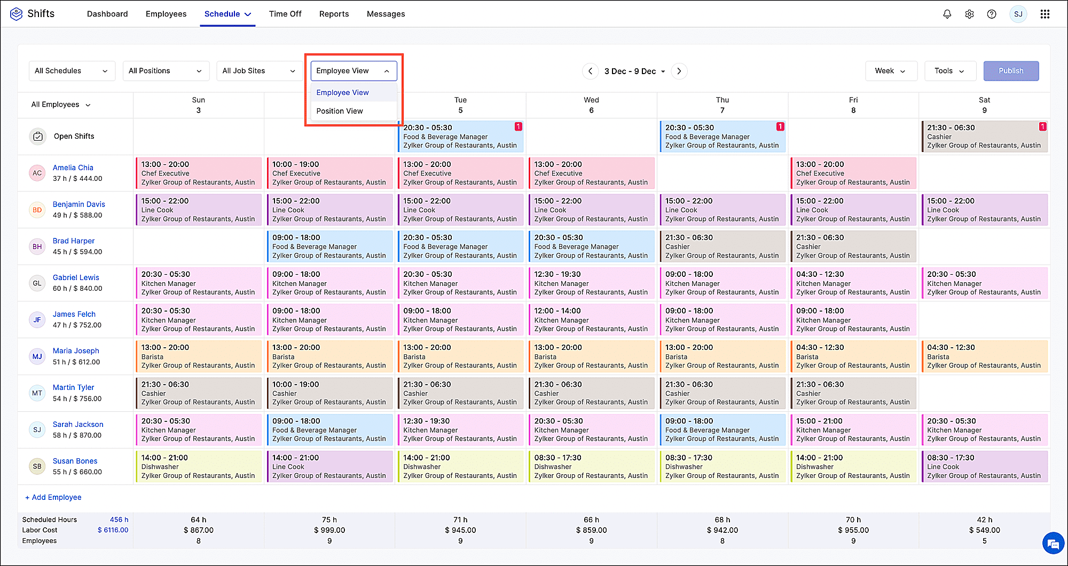The image size is (1068, 566).
Task: Open the chat support bubble
Action: coord(1053,544)
